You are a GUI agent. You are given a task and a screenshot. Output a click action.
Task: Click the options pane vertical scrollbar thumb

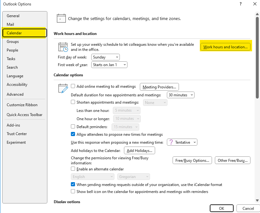(257, 58)
